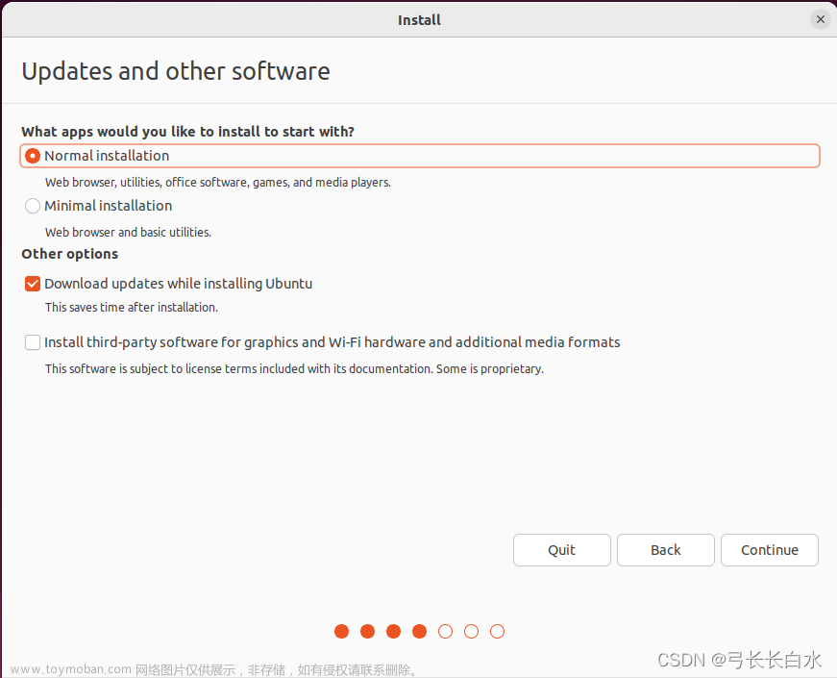Enable installing third-party software for graphics

(x=32, y=342)
